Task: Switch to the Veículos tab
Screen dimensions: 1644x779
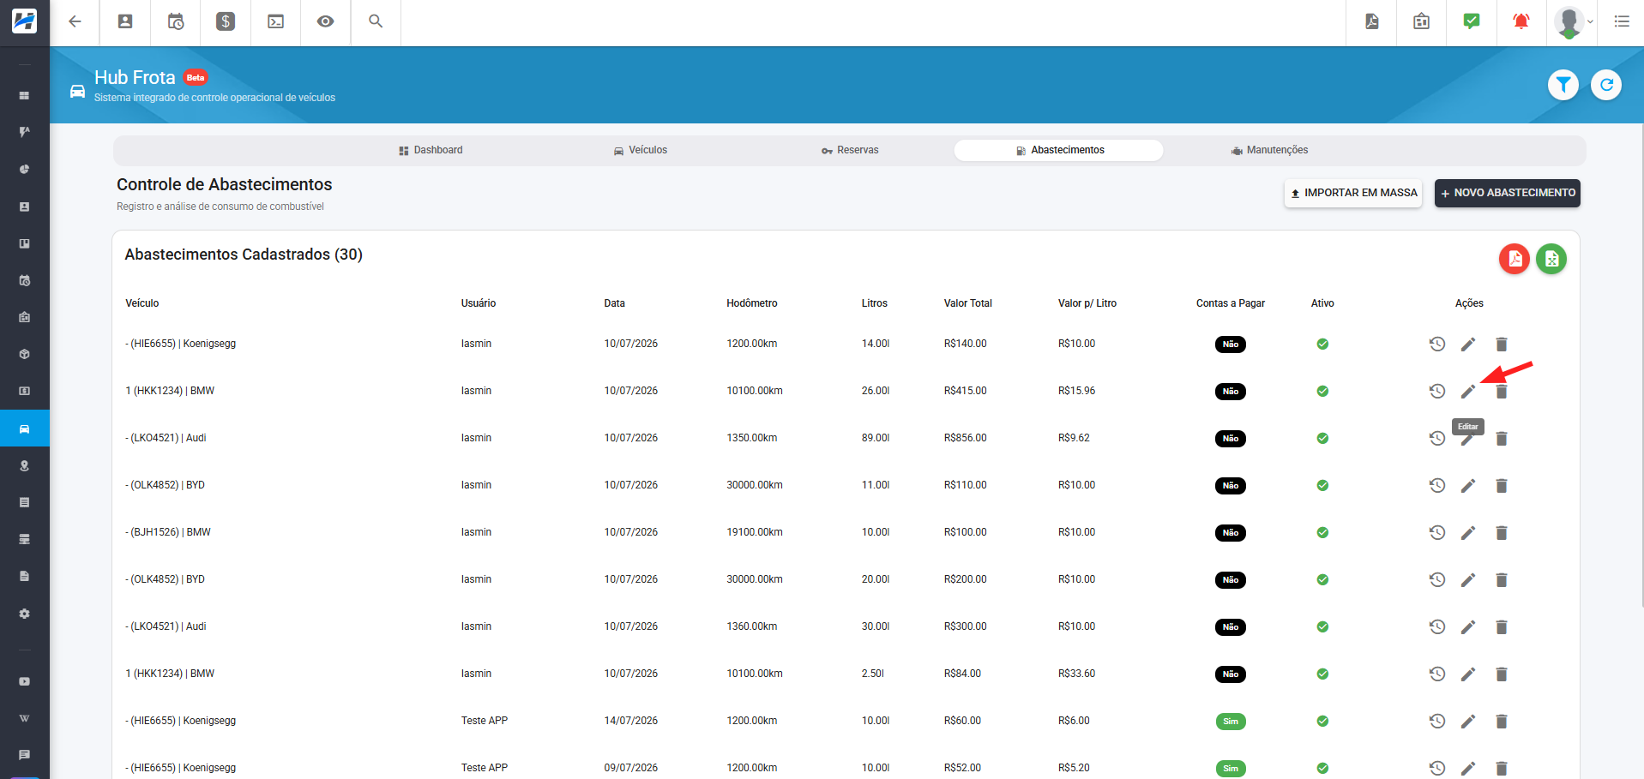Action: click(640, 150)
